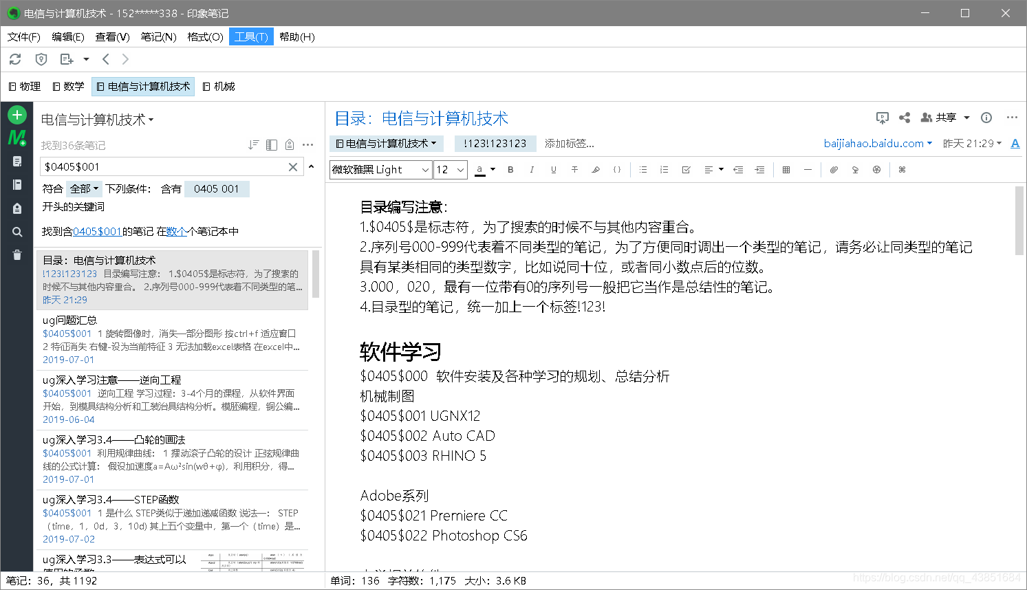Open the trash bin icon in the sidebar
1027x590 pixels.
17,255
